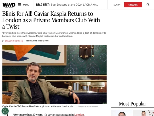The width and height of the screenshot is (154, 116).
Task: Open cookie preferences icon
Action: (5, 111)
